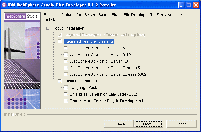Collapse the Product Installation tree node
Viewport: 201px width, 132px height.
coord(48,28)
